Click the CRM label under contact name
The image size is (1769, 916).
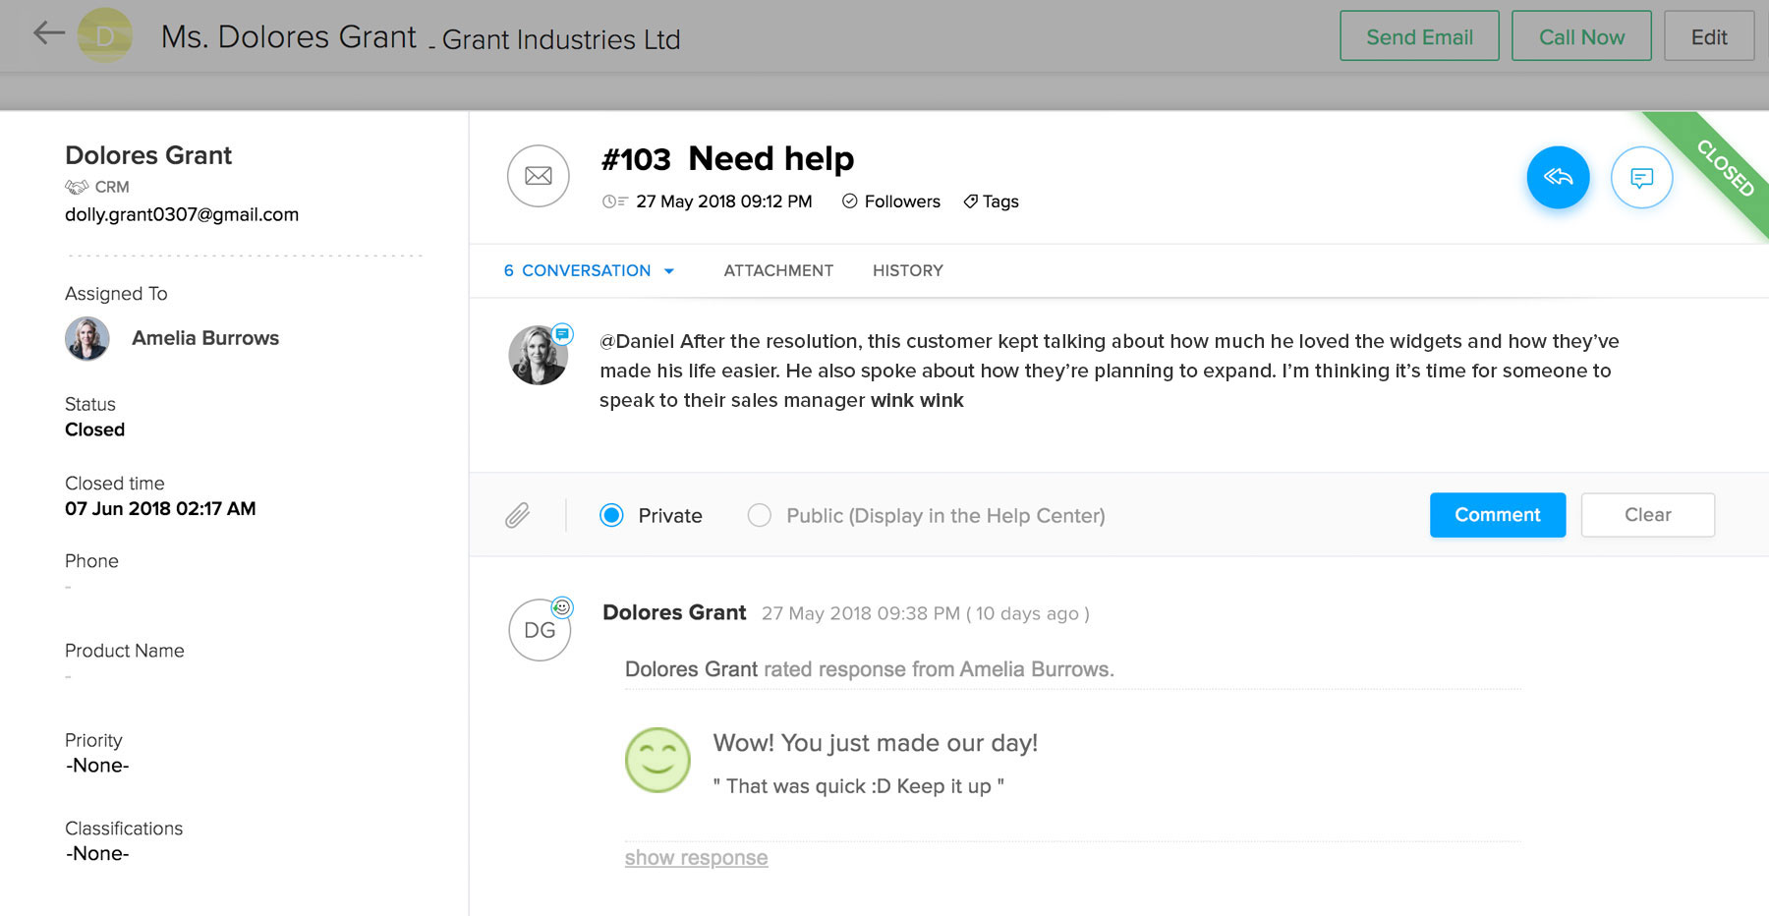[x=112, y=187]
